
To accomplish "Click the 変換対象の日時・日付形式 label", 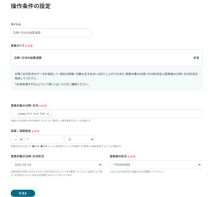I will point(27,156).
